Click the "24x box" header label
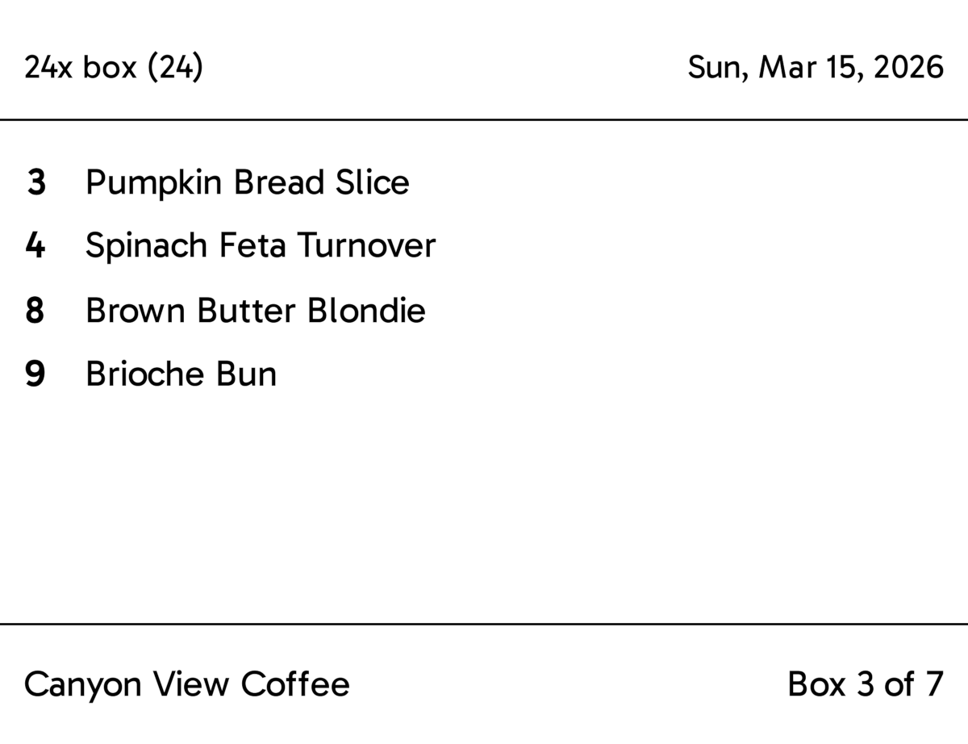The height and width of the screenshot is (744, 968). (80, 68)
